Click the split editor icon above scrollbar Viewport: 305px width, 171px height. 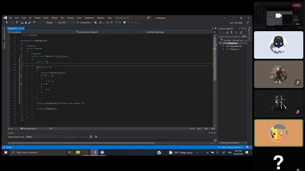point(215,32)
